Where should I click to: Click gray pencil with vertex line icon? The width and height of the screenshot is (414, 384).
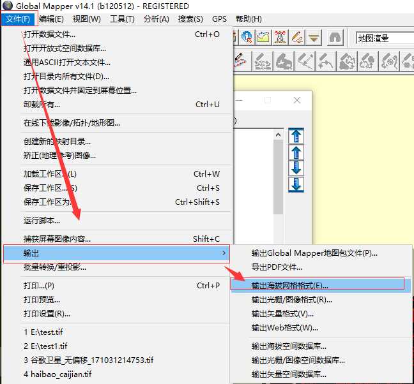[x=305, y=61]
